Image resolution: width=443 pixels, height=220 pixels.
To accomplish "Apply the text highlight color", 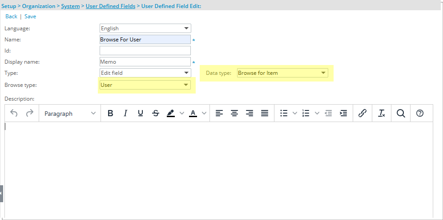I will [171, 114].
